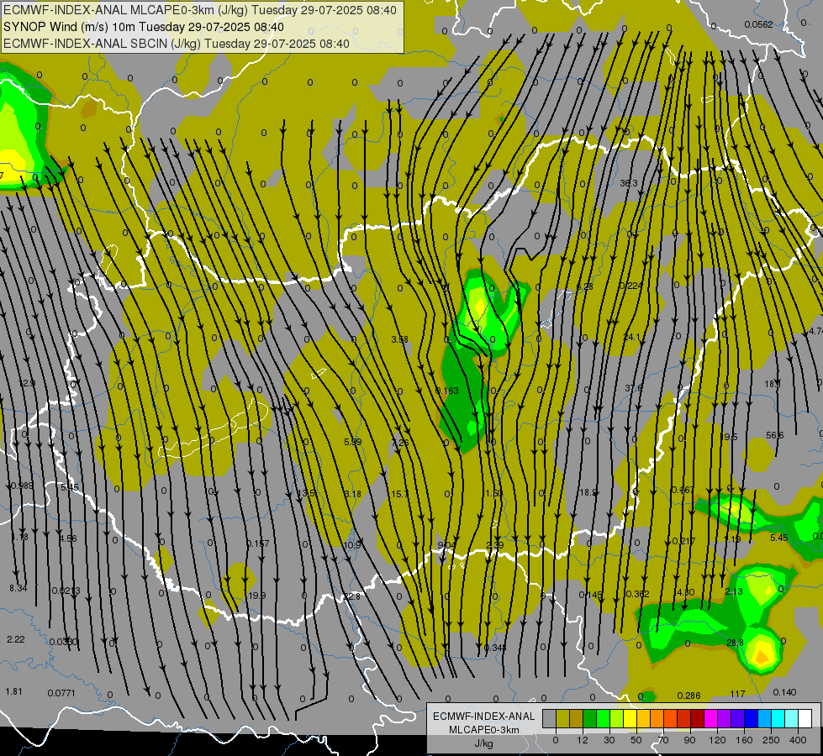Click the map value 5.99

[x=353, y=442]
